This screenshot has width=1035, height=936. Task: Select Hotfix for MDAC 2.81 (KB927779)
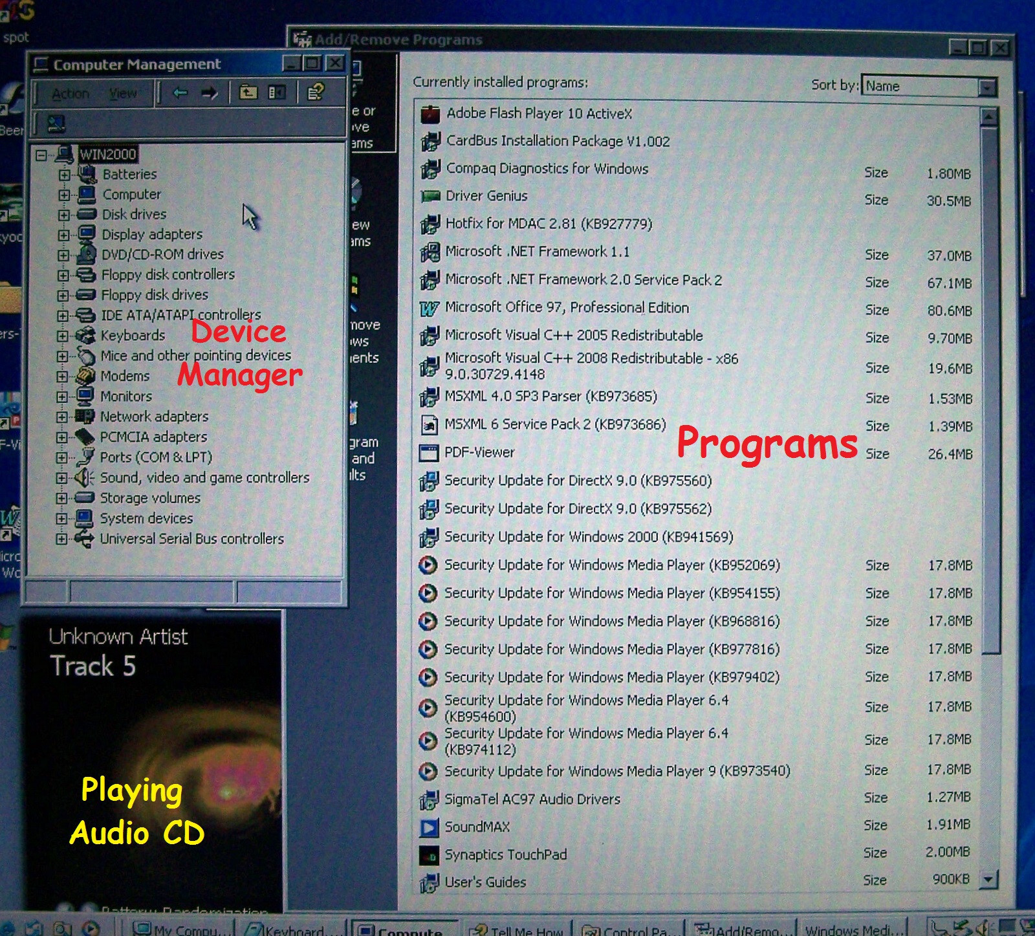(x=549, y=224)
